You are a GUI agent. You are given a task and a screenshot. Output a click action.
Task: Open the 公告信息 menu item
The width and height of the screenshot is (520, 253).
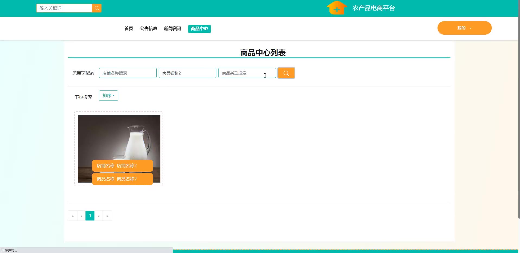coord(148,28)
